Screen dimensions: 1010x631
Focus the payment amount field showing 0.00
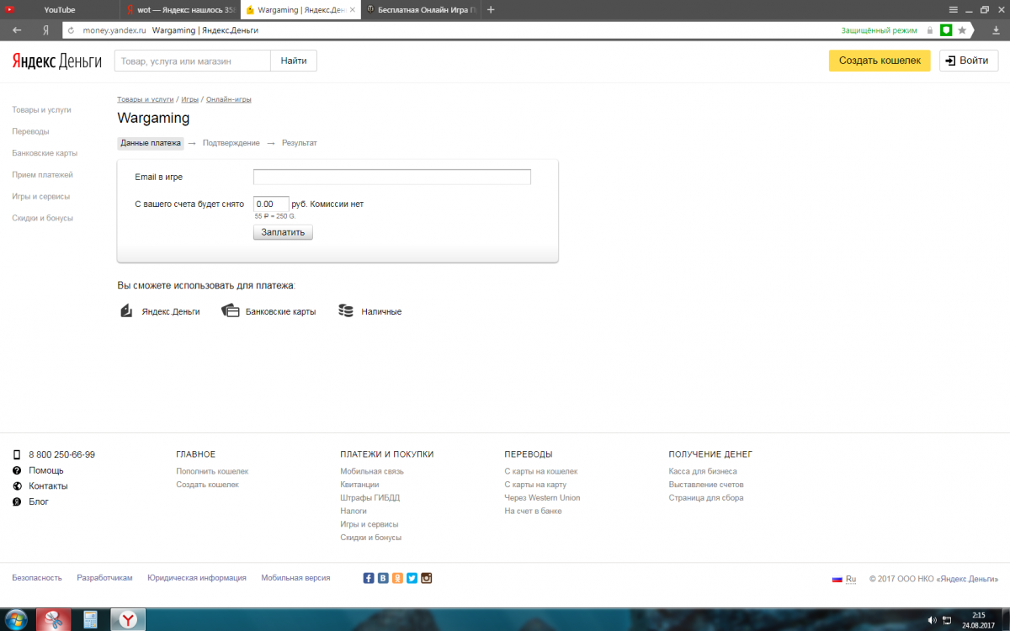(x=271, y=204)
